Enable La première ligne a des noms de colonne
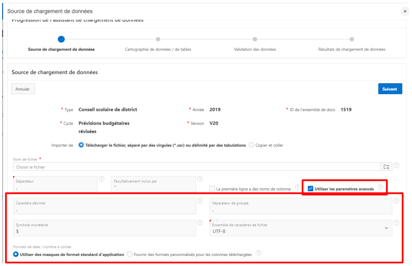Viewport: 412px width, 266px height. pos(212,189)
